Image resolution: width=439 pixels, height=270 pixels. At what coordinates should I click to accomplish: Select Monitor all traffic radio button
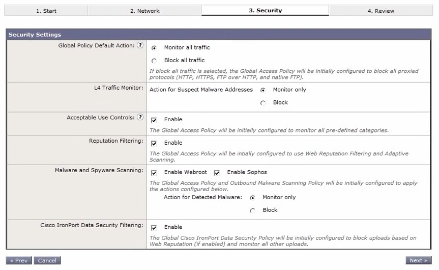coord(154,48)
